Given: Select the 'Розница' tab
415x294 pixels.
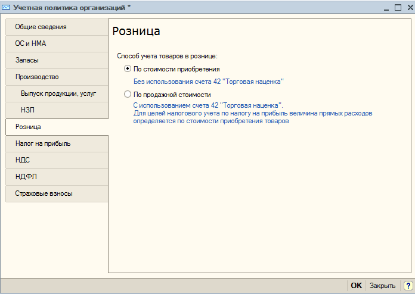Looking at the screenshot, I should point(57,127).
